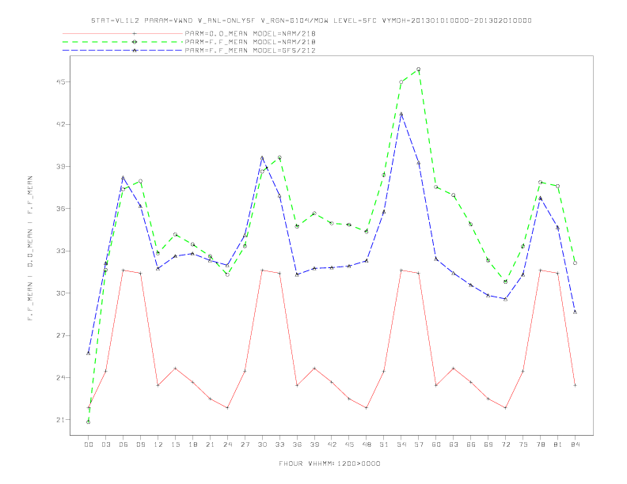Click x-axis hour label 48

coord(367,444)
